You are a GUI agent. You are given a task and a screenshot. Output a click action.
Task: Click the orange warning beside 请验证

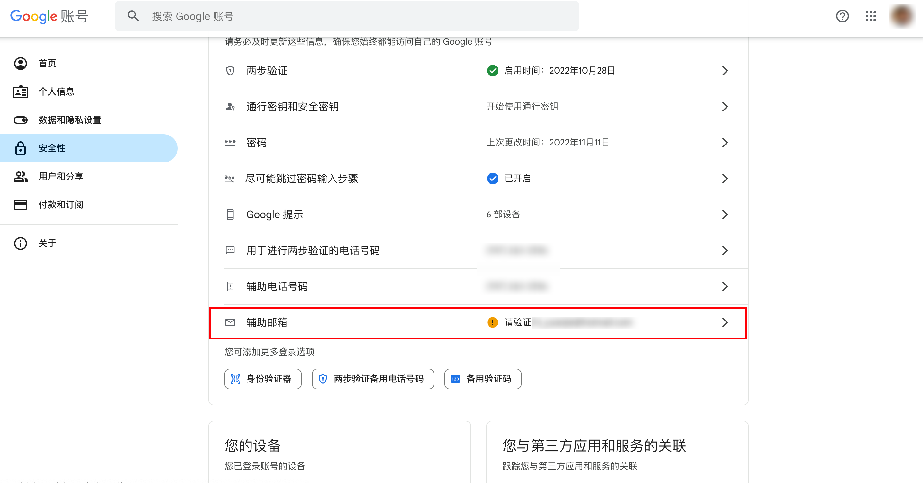(x=492, y=322)
